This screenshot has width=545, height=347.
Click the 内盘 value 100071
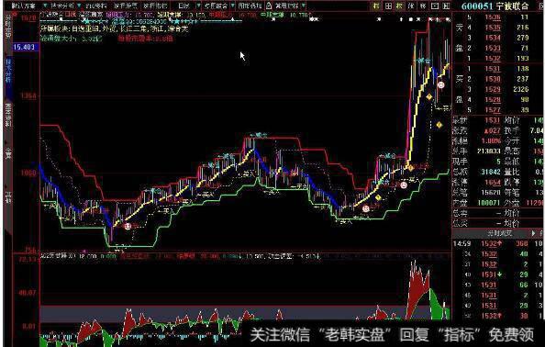click(489, 202)
